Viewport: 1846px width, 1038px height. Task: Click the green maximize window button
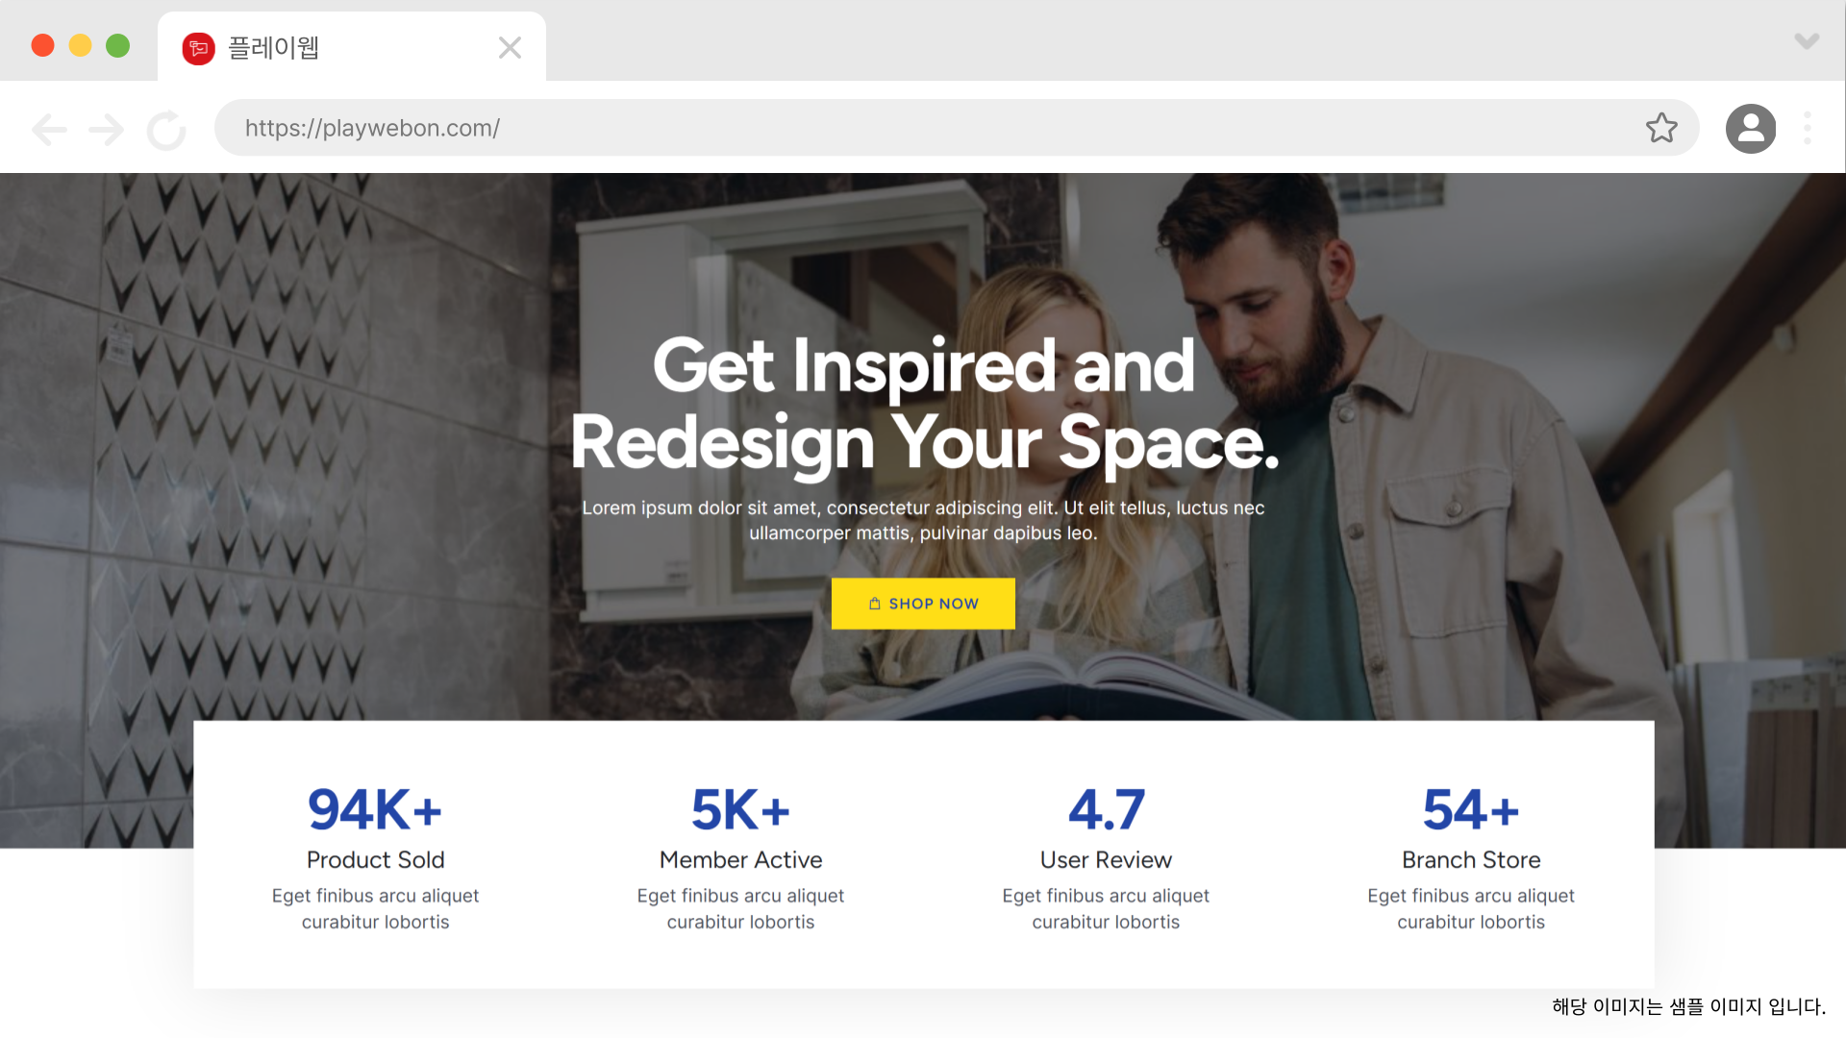tap(117, 45)
